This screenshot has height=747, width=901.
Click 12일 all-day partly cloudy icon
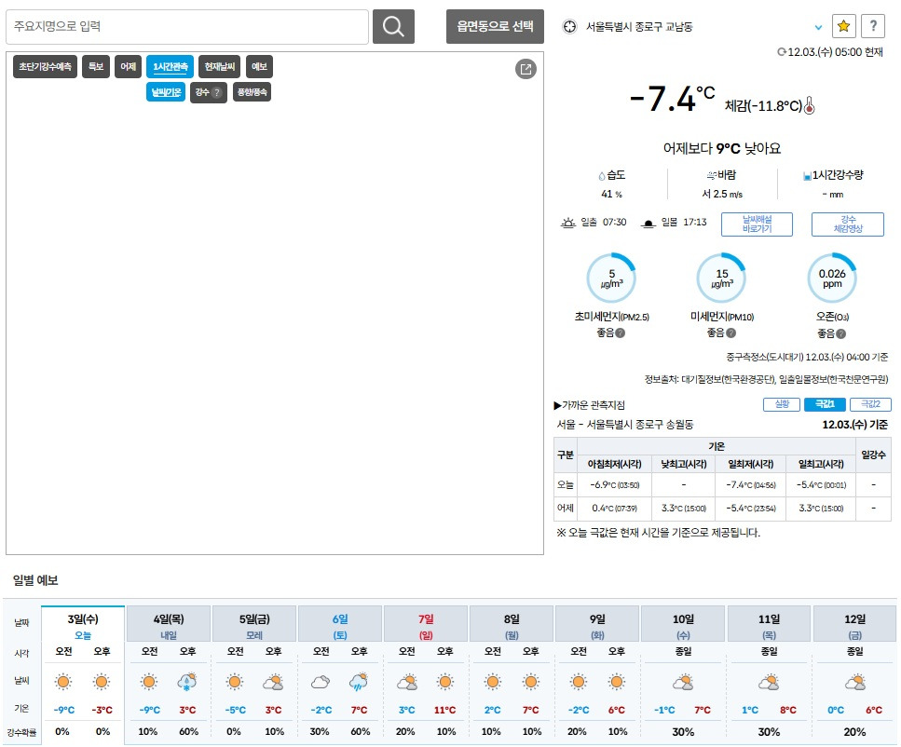(x=854, y=682)
